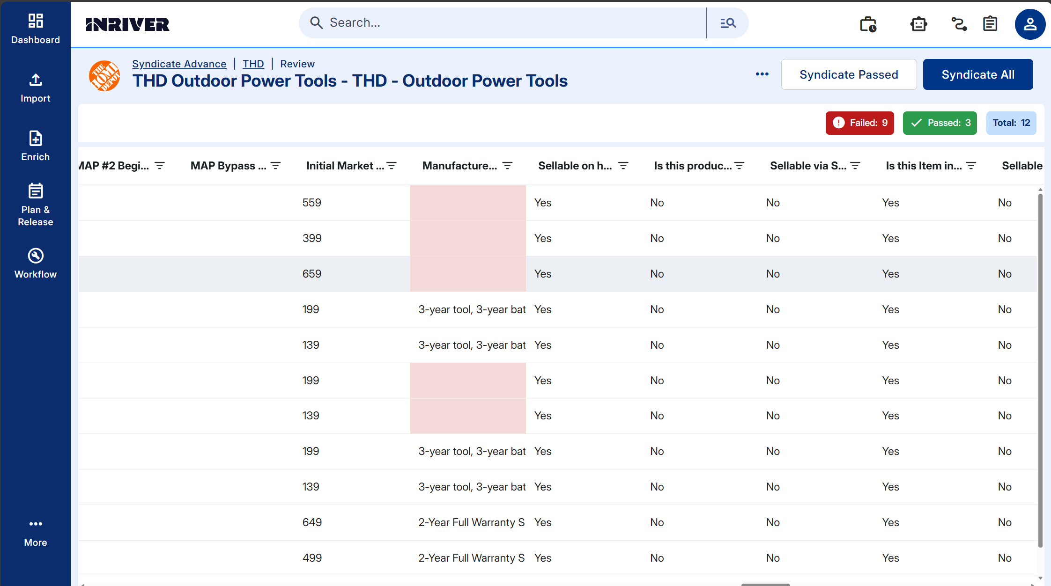Open filter for MAP Bypass column
This screenshot has height=586, width=1051.
pos(275,166)
